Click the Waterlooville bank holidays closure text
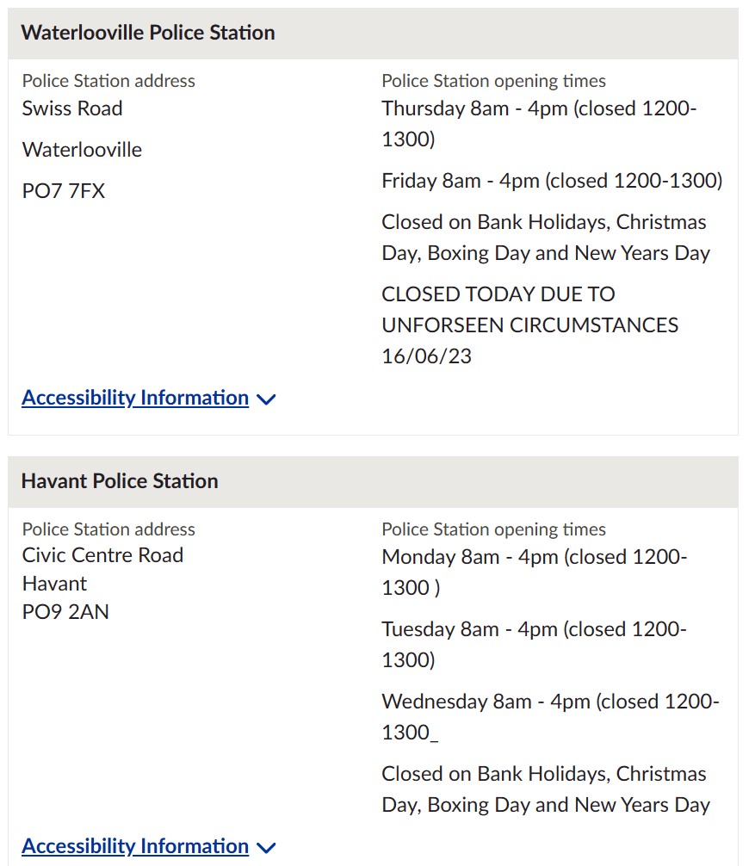 tap(546, 238)
